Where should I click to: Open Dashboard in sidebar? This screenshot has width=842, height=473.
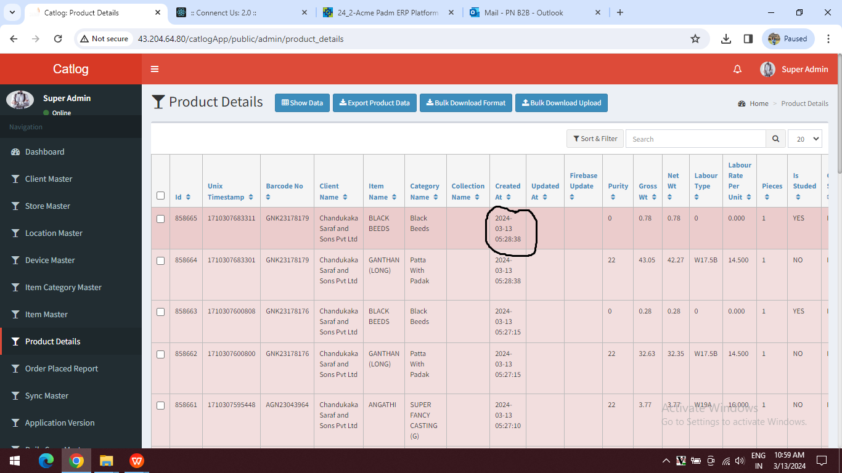(71, 152)
